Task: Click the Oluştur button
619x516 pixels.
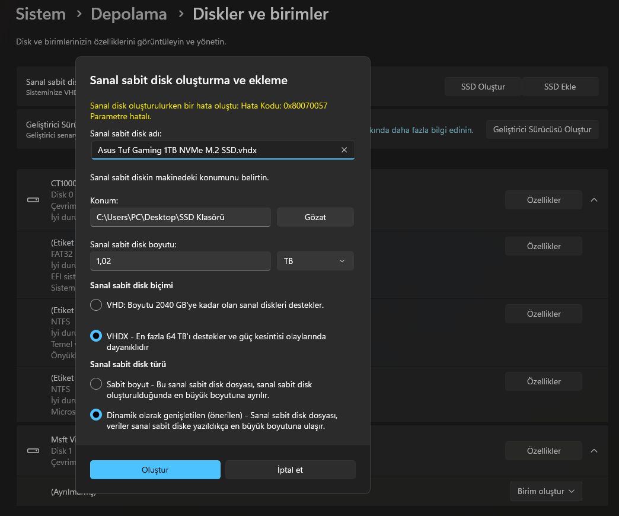Action: point(155,470)
